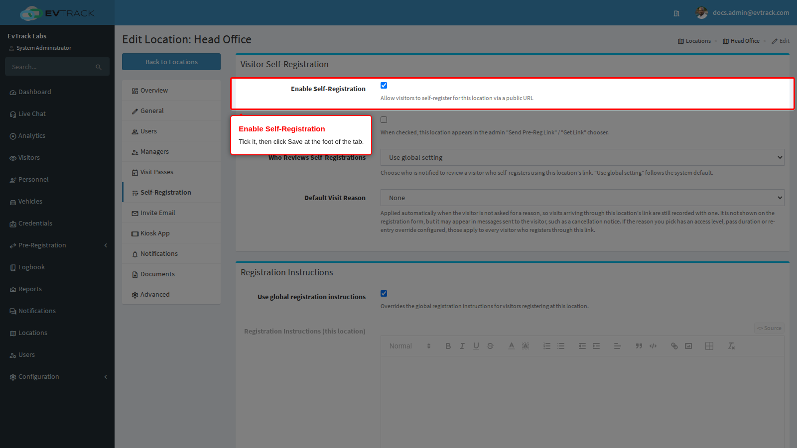Click into the registration instructions text area
The height and width of the screenshot is (448, 797).
click(x=582, y=402)
